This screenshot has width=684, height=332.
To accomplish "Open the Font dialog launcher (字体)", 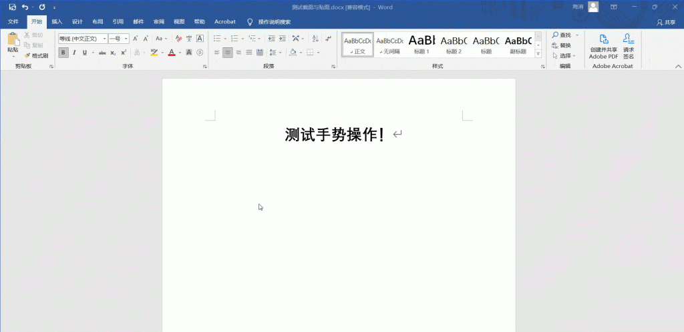I will [x=204, y=67].
